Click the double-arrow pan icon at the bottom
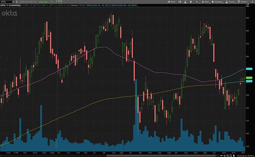This screenshot has width=255, height=157. [x=221, y=156]
